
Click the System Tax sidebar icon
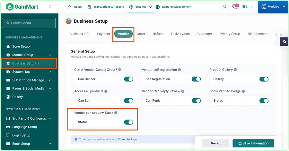[x=8, y=72]
